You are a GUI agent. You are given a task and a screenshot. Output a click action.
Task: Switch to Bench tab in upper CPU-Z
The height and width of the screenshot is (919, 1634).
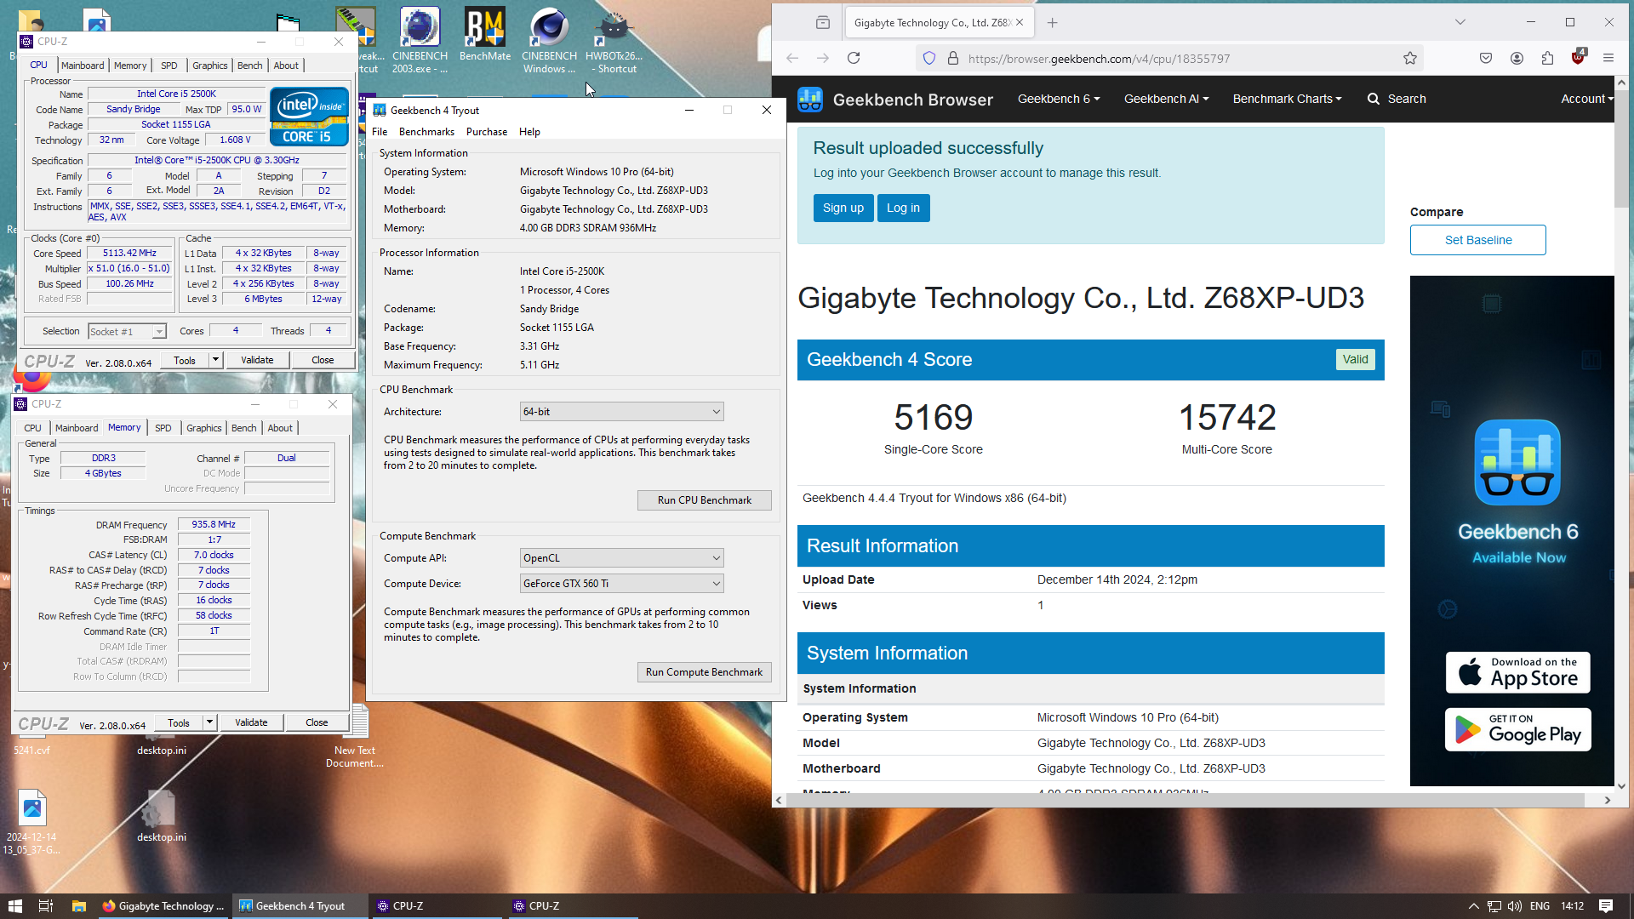(249, 66)
